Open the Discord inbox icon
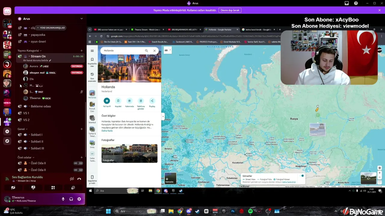This screenshot has height=216, width=385. tap(347, 3)
